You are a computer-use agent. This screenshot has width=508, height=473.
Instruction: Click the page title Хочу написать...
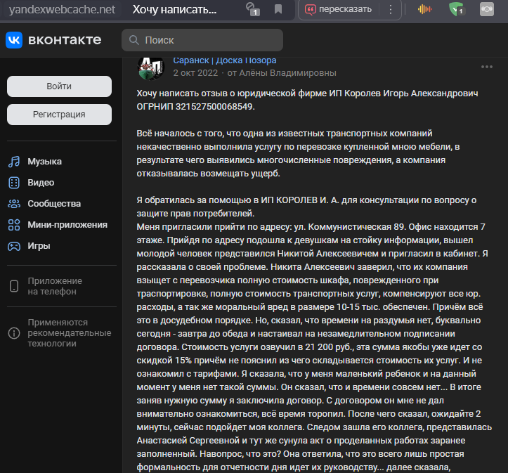[x=174, y=9]
